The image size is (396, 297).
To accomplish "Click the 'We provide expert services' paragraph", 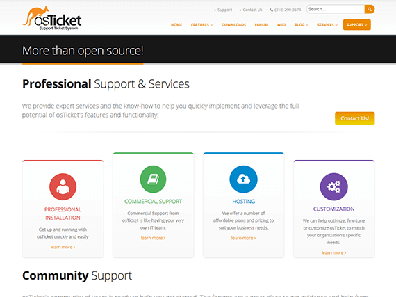I will [160, 111].
